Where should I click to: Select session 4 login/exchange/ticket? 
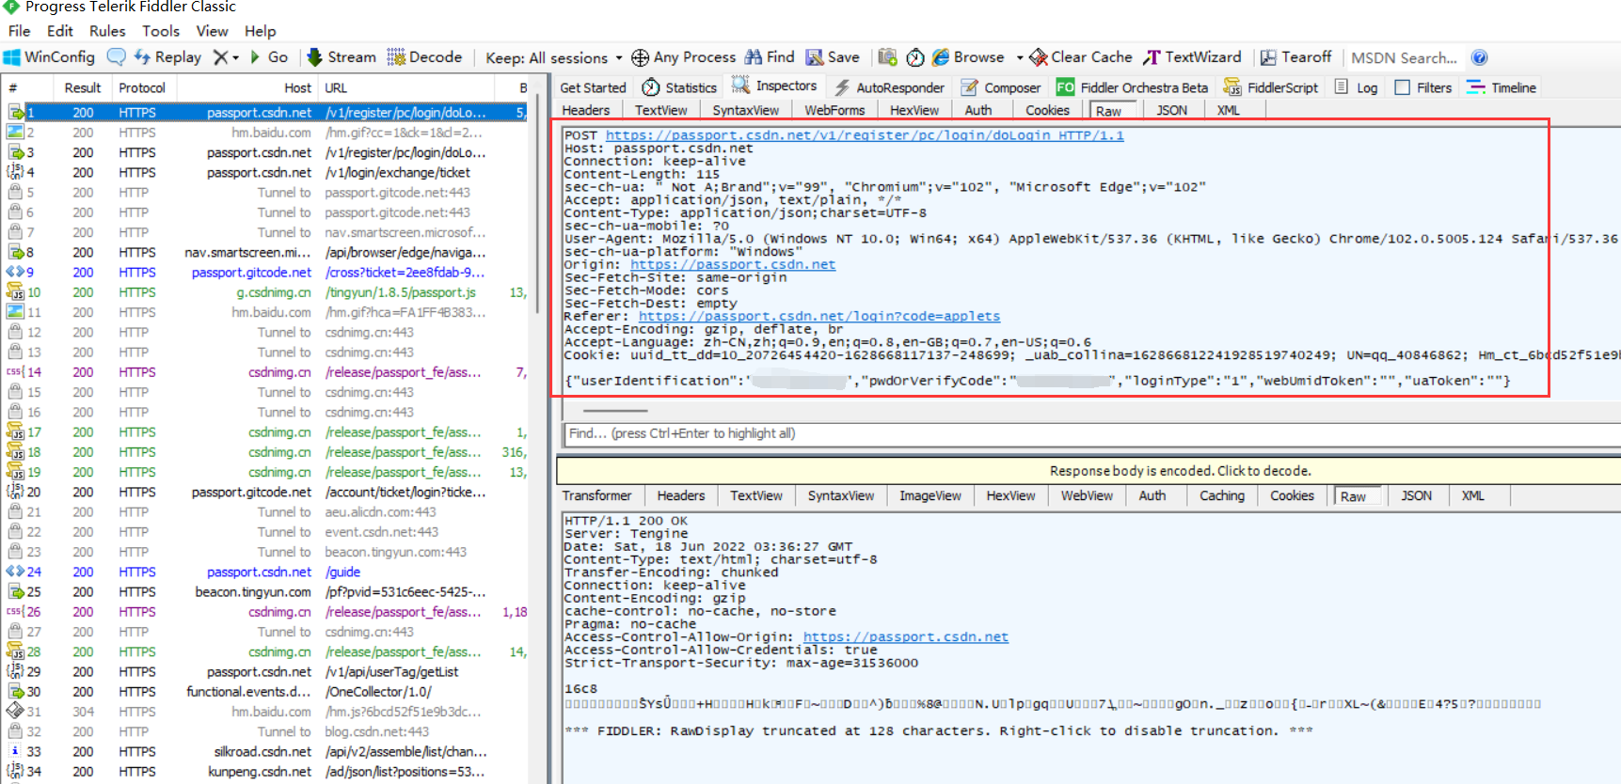266,172
